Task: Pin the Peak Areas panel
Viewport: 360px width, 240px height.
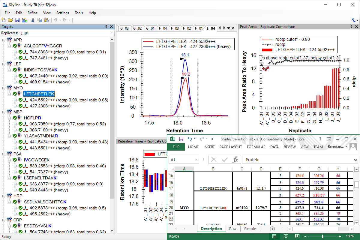Action: click(351, 27)
